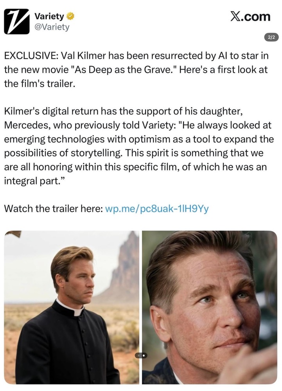Open the Variety display name
Screen dimensions: 282x391
tap(49, 16)
